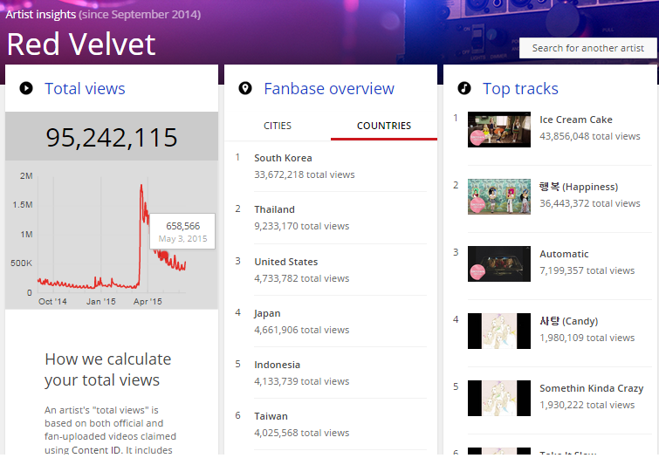The image size is (659, 458).
Task: Open the Somethin Kinda Crazy thumbnail
Action: [499, 399]
